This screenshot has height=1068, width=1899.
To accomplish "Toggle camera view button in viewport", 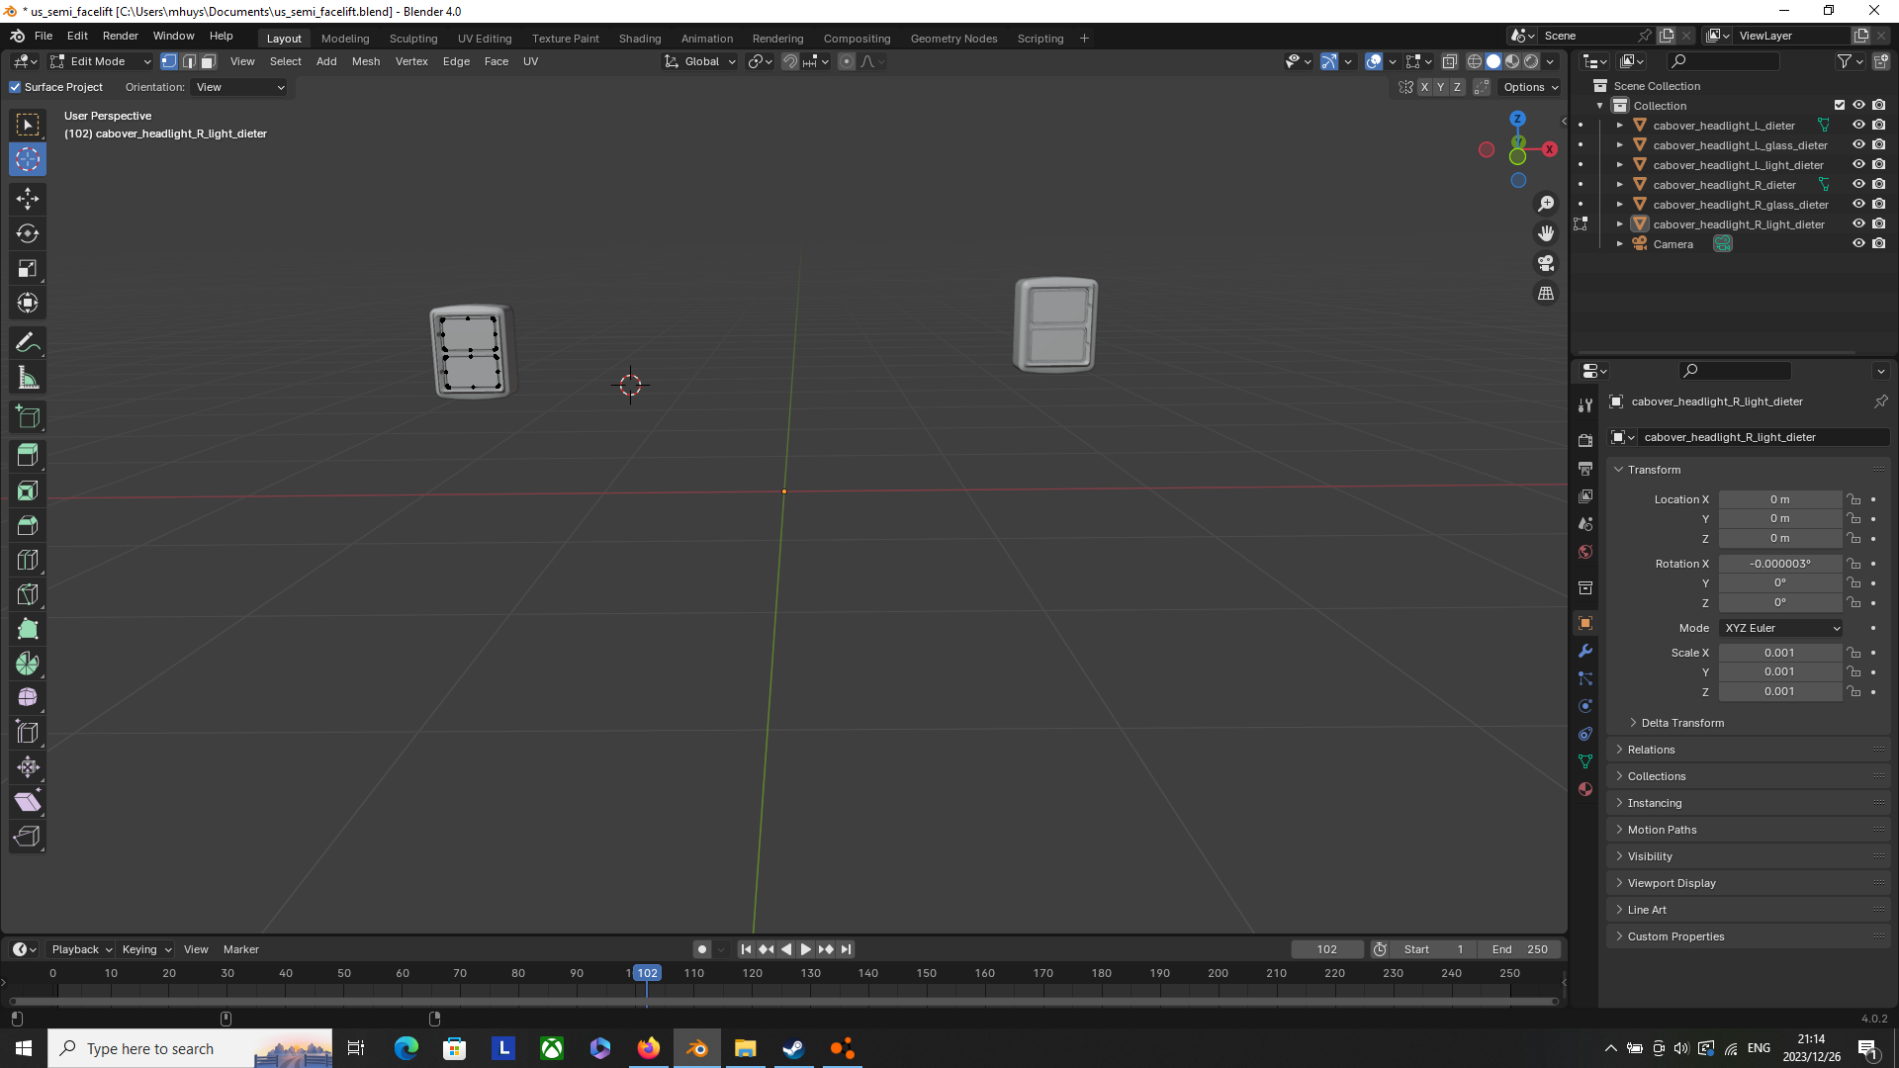I will [x=1546, y=263].
